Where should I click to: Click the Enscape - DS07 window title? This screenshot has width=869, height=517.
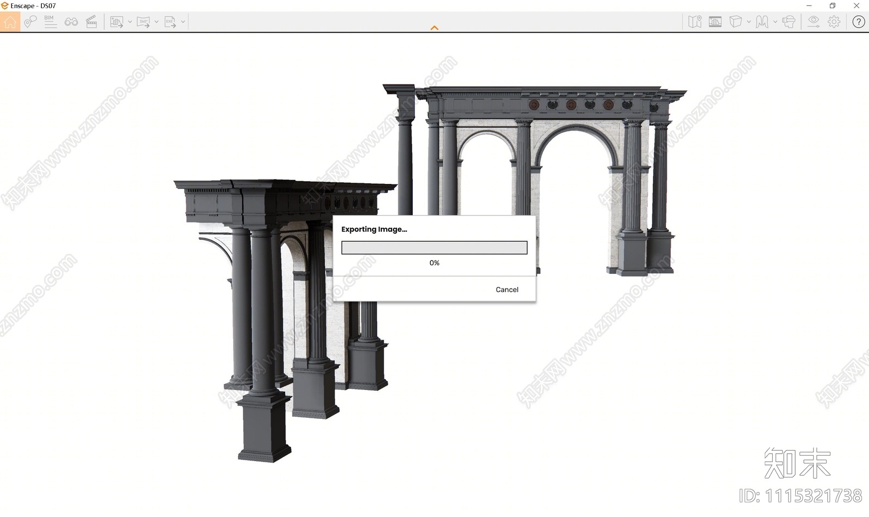33,5
